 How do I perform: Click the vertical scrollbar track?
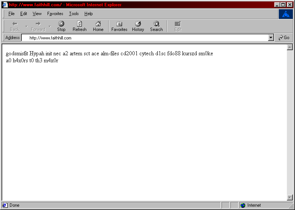tap(290, 122)
